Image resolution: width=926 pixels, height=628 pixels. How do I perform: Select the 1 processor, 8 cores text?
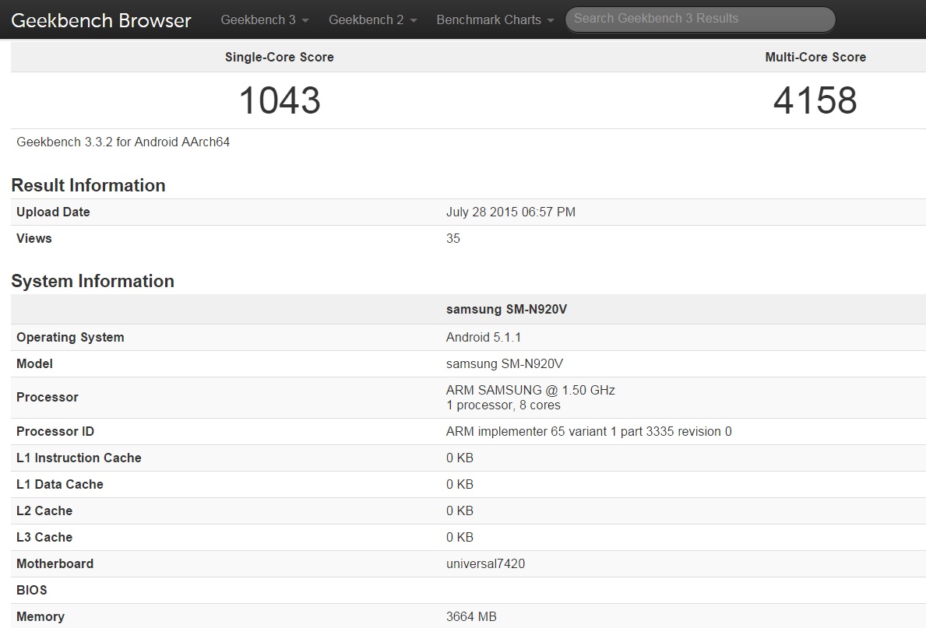click(x=503, y=405)
